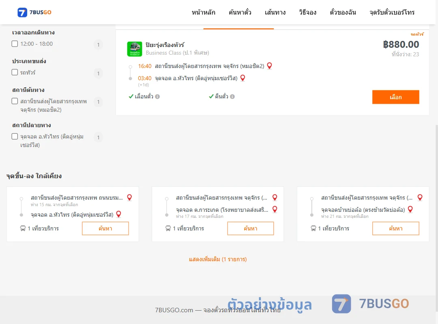The width and height of the screenshot is (438, 324).
Task: Click the 16:40 departure time
Action: coord(145,66)
